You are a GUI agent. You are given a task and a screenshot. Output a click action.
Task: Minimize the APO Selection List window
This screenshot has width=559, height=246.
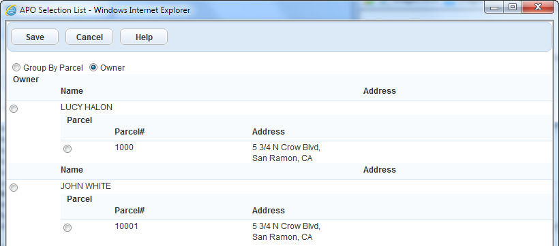point(494,7)
